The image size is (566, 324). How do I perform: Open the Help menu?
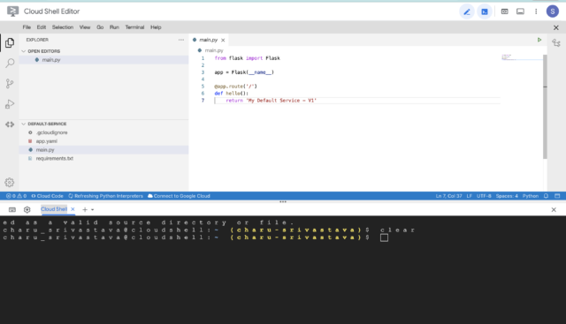156,27
